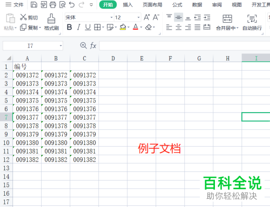The image size is (270, 207).
Task: Click the Save As icon
Action: tap(43, 5)
